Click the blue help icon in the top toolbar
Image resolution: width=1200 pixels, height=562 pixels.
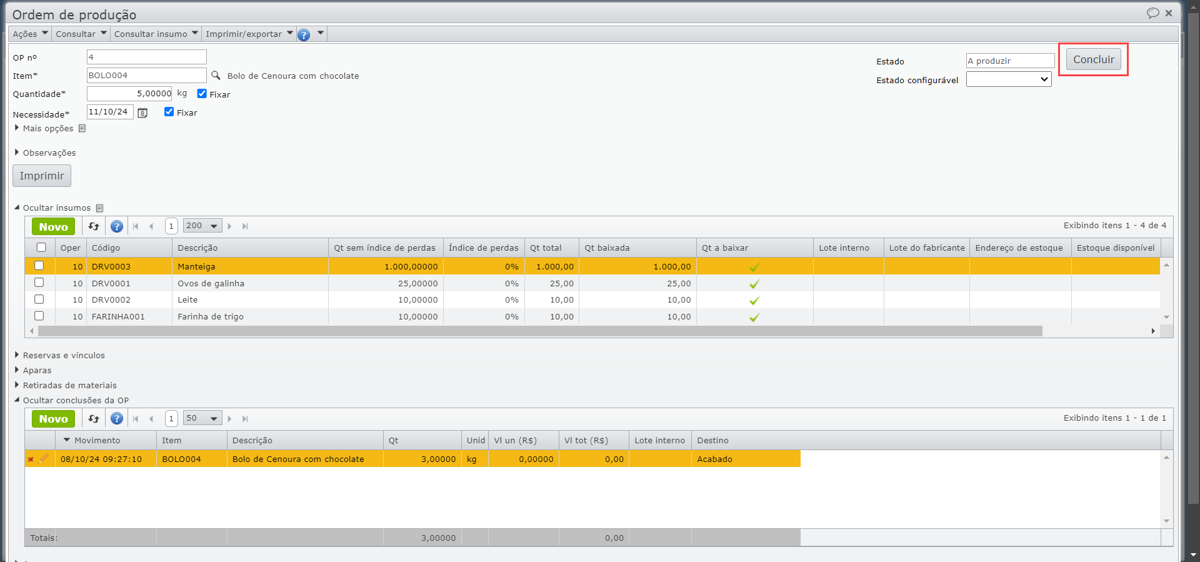[x=304, y=35]
